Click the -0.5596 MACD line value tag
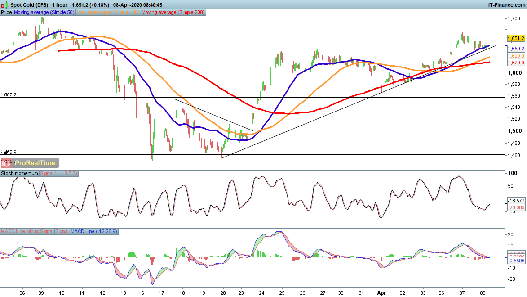The width and height of the screenshot is (527, 297). pos(516,261)
